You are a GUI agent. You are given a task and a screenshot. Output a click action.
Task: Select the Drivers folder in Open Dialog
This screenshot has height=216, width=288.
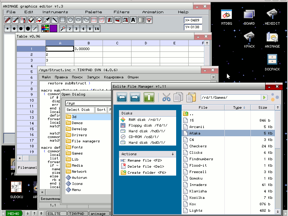(88, 135)
